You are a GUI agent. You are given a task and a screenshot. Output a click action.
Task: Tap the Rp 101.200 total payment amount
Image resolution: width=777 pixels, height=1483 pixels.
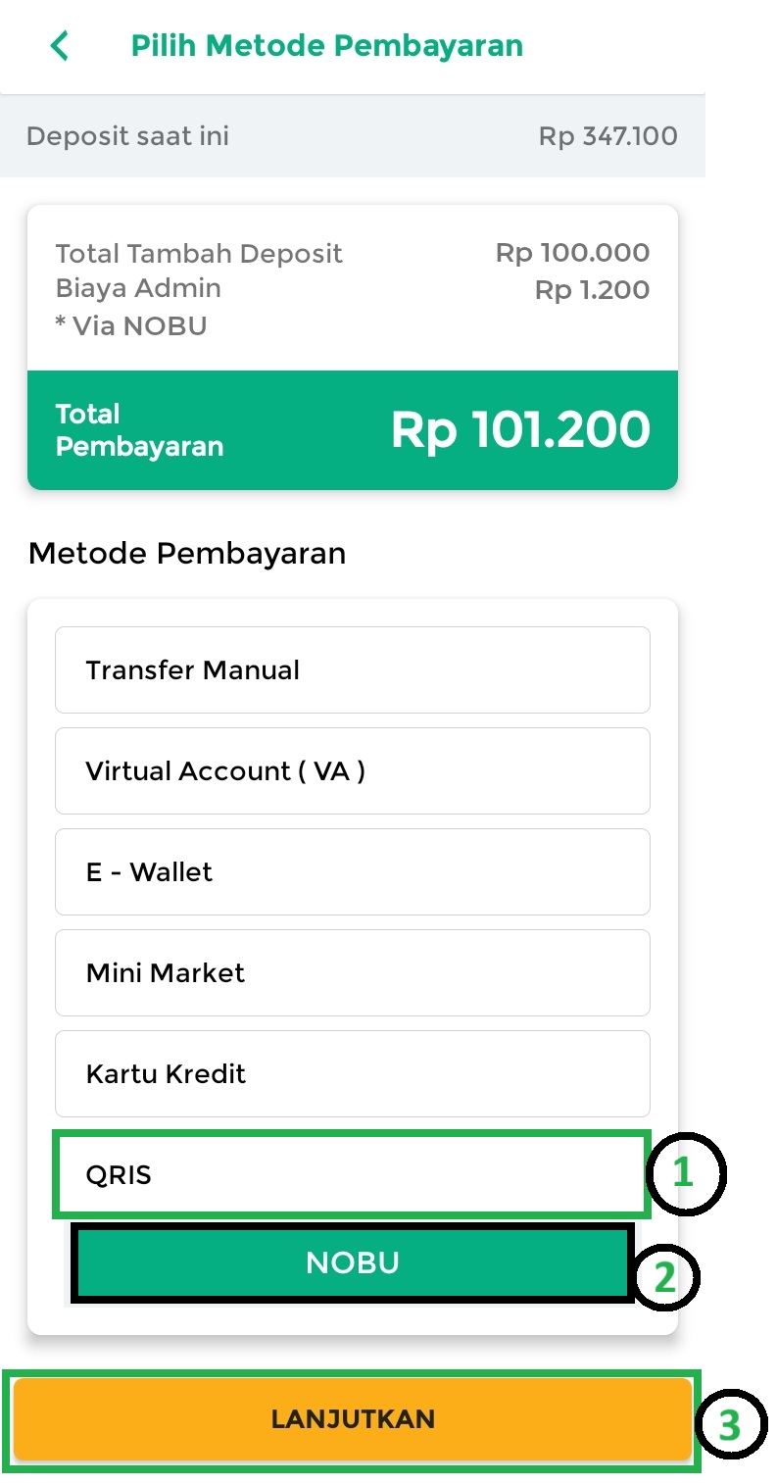[x=520, y=430]
